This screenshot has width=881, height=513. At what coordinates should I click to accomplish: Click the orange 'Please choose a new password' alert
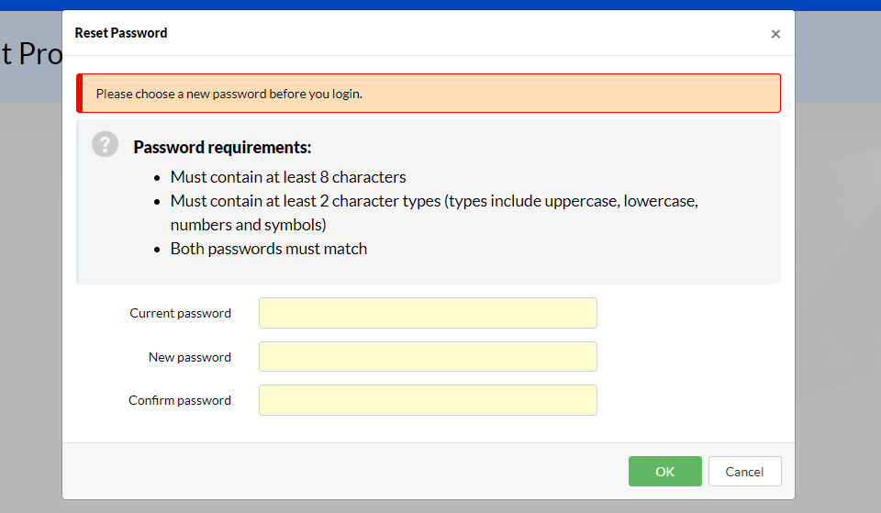(429, 94)
